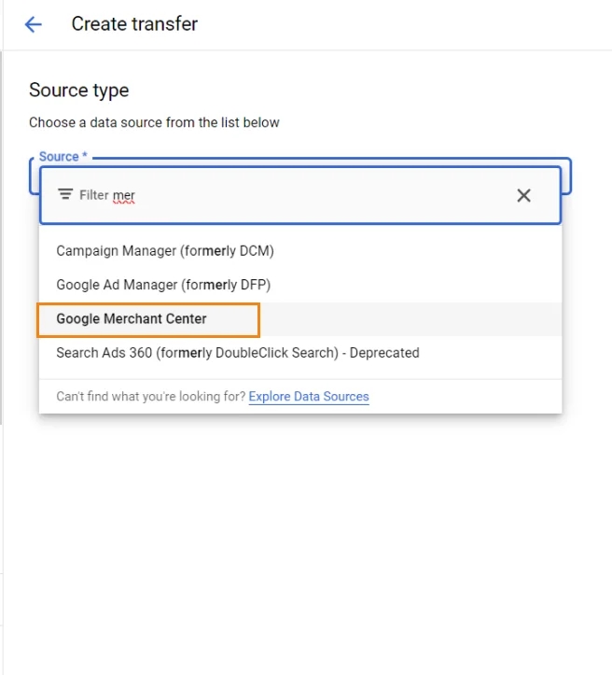Viewport: 612px width, 675px height.
Task: Click the filter lines icon
Action: [x=65, y=194]
